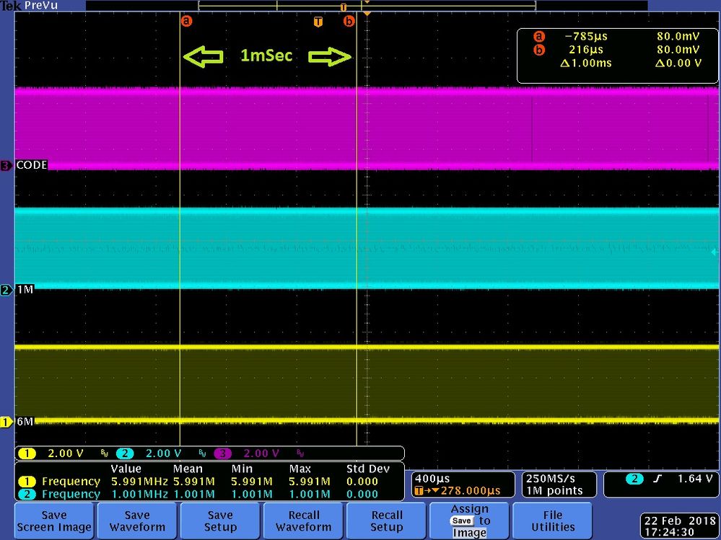The height and width of the screenshot is (540, 721).
Task: Click the Mean column header
Action: pyautogui.click(x=188, y=469)
